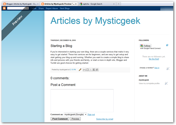Click the comment Preview button
Image resolution: width=176 pixels, height=125 pixels.
point(75,119)
